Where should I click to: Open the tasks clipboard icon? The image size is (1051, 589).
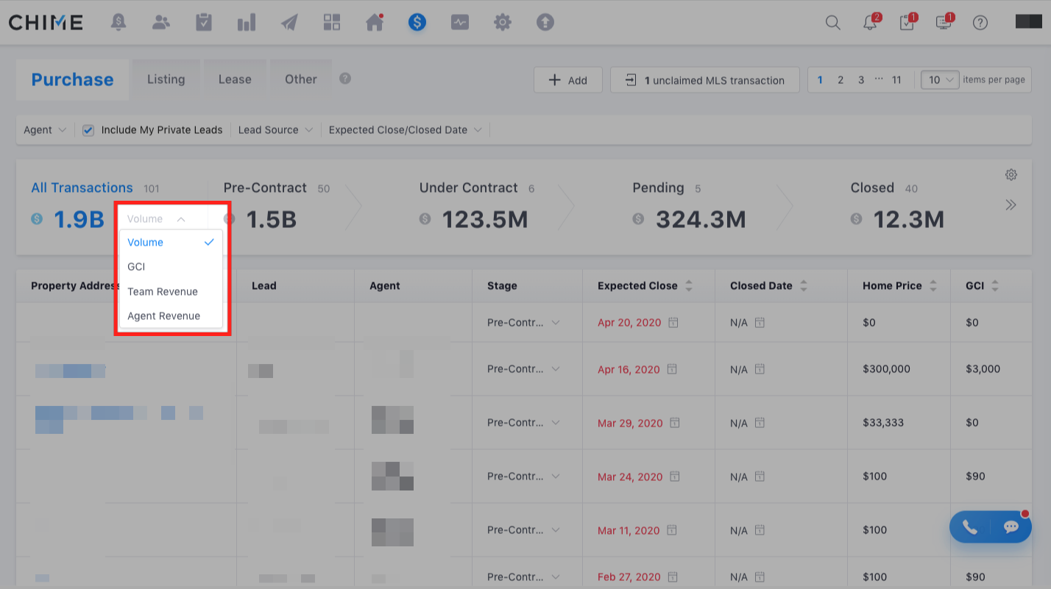pyautogui.click(x=204, y=22)
